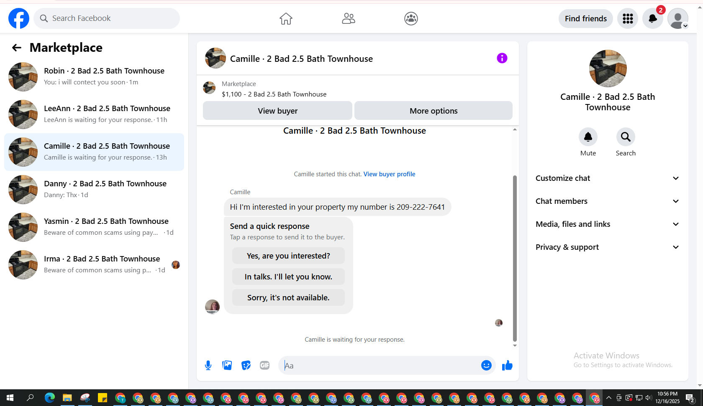
Task: Open Microsoft Edge from the taskbar
Action: [50, 398]
